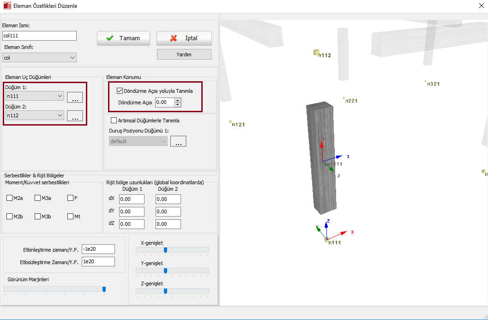Image resolution: width=488 pixels, height=320 pixels.
Task: Click the application icon in title bar
Action: click(x=6, y=6)
